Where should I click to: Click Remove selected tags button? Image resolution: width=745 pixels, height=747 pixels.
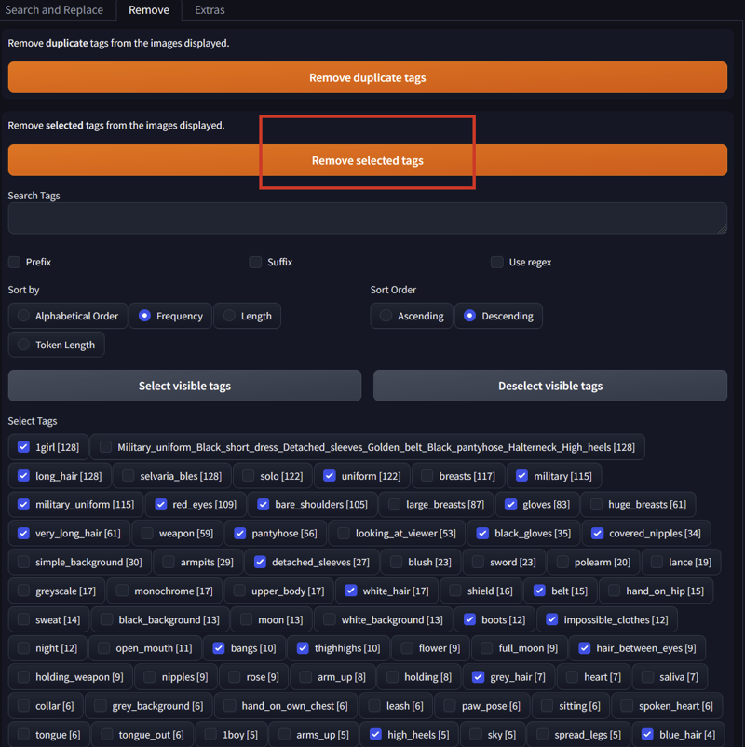(x=367, y=160)
